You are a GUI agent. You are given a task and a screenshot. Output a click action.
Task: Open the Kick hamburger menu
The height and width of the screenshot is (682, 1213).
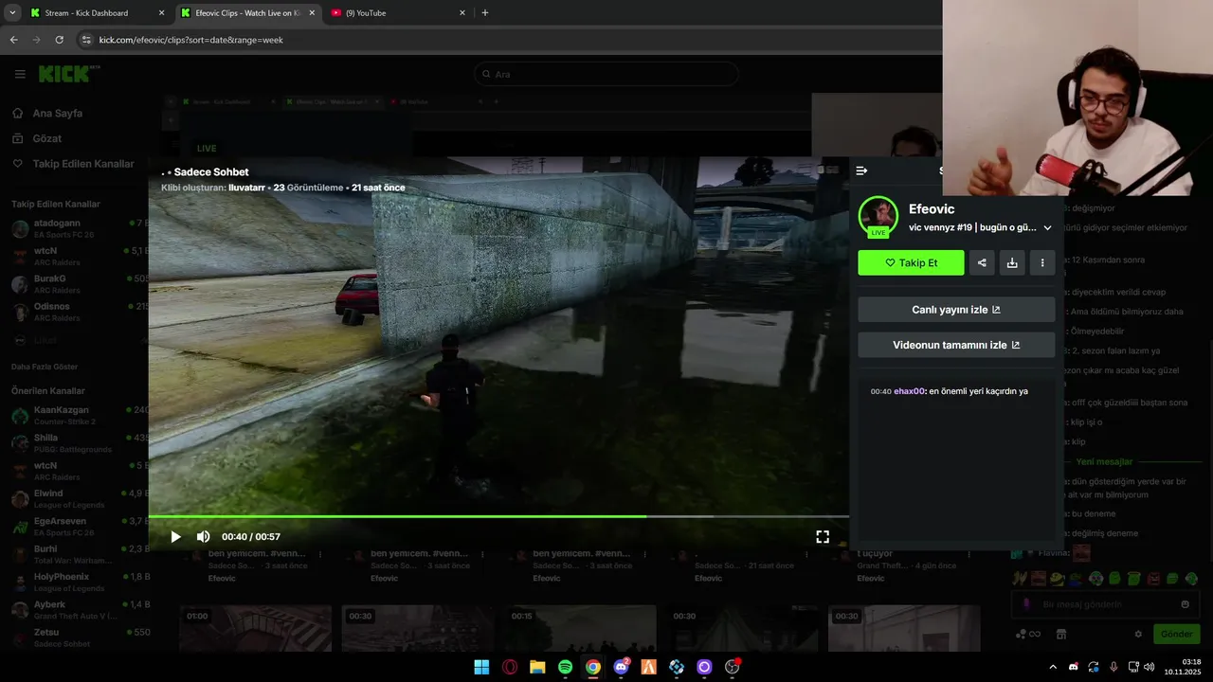20,74
